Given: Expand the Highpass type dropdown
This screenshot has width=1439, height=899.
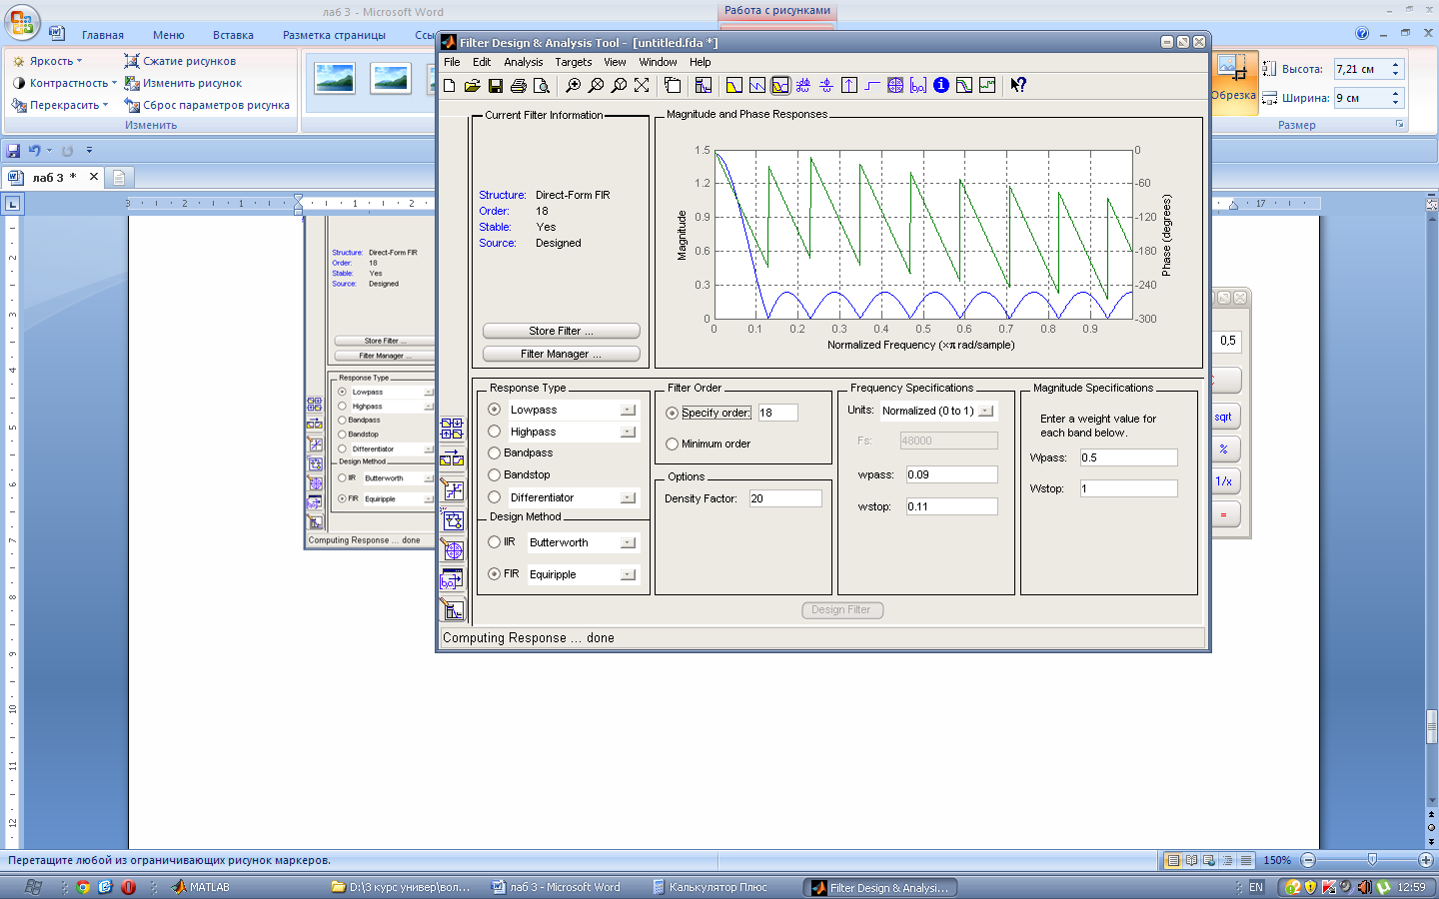Looking at the screenshot, I should [x=628, y=432].
